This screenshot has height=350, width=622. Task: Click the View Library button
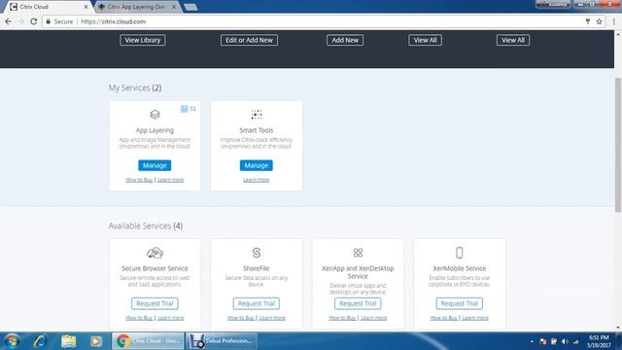coord(143,40)
